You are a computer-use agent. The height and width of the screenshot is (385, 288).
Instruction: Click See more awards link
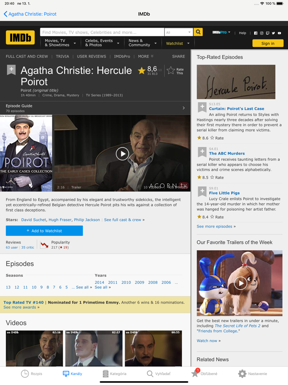point(20,307)
